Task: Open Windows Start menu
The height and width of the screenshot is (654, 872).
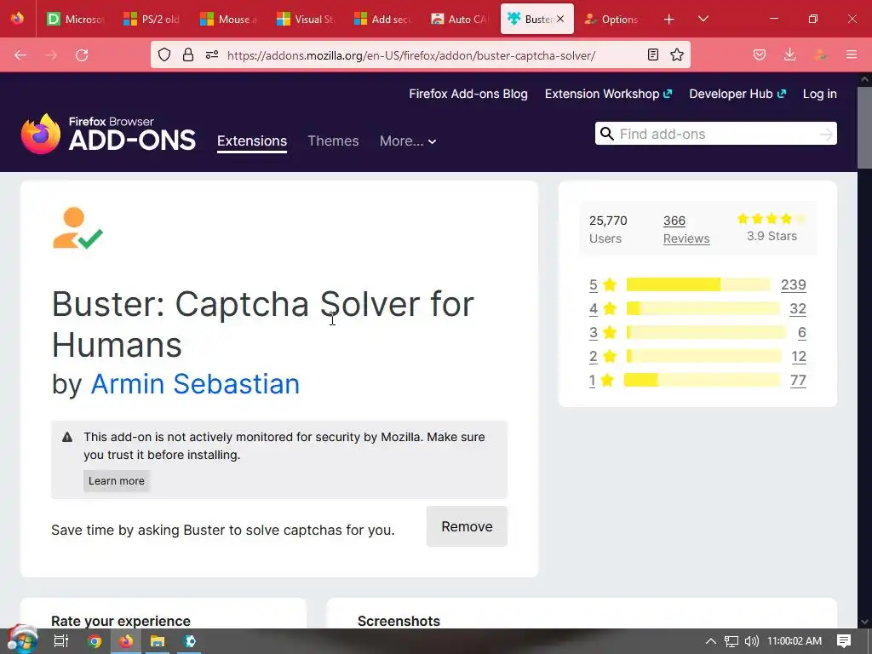Action: (x=23, y=640)
